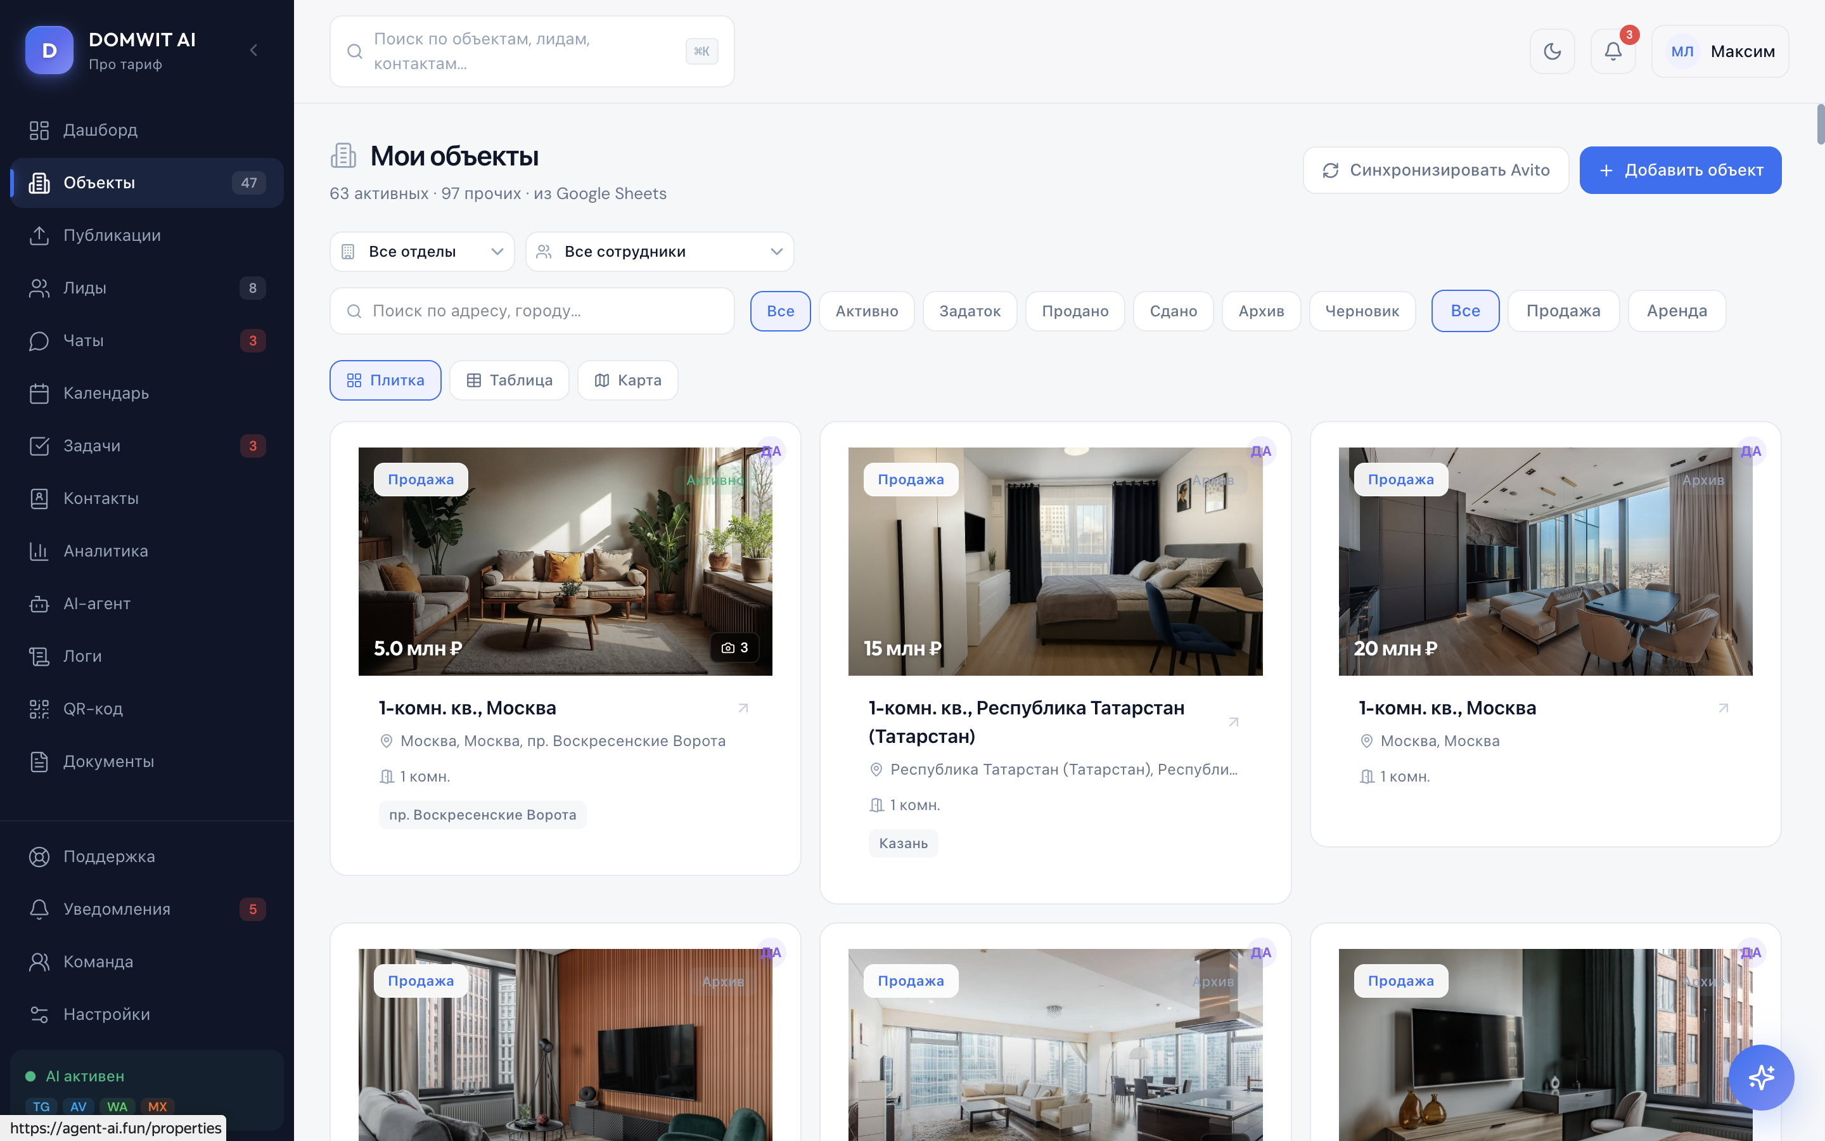1825x1141 pixels.
Task: Switch to Карта view
Action: 627,380
